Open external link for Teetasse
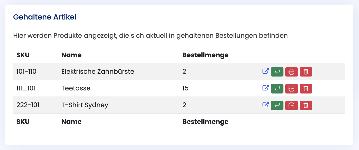The height and width of the screenshot is (150, 359). tap(265, 88)
